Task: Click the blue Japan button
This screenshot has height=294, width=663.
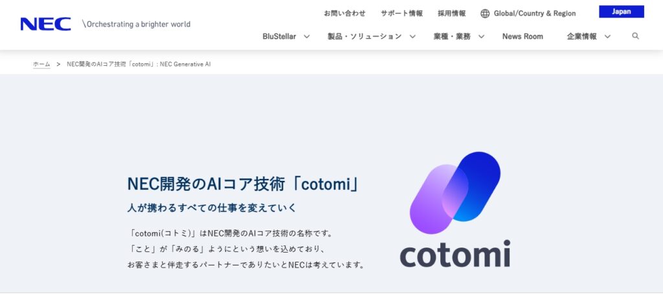Action: point(622,12)
